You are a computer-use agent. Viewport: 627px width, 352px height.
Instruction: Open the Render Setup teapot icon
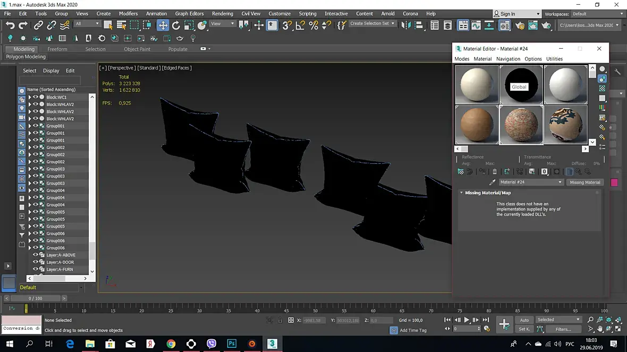tap(520, 25)
